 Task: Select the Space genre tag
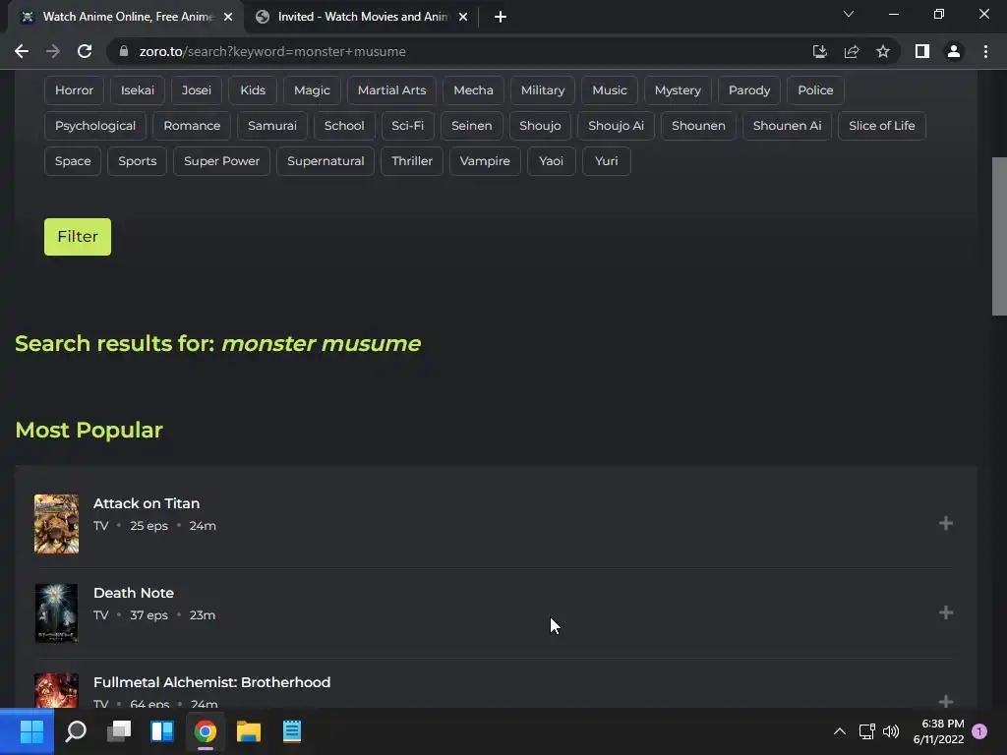click(73, 161)
